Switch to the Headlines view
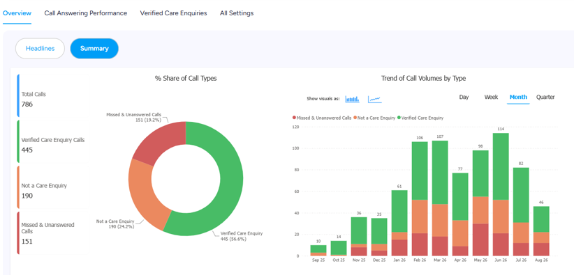This screenshot has width=574, height=275. [x=40, y=49]
